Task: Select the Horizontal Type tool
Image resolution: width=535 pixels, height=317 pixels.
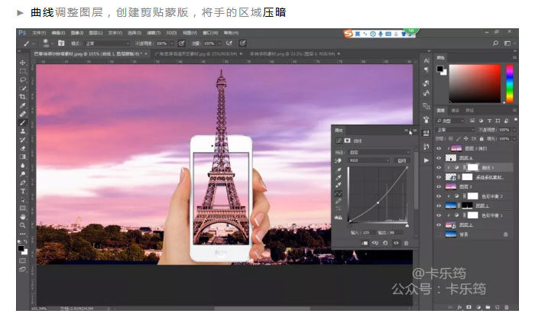Action: pyautogui.click(x=23, y=191)
